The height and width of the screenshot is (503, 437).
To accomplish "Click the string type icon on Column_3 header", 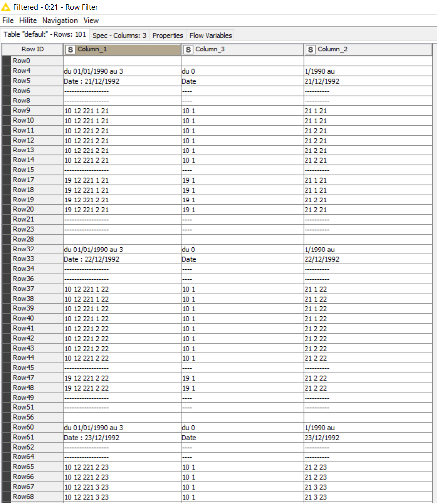I will tap(188, 50).
